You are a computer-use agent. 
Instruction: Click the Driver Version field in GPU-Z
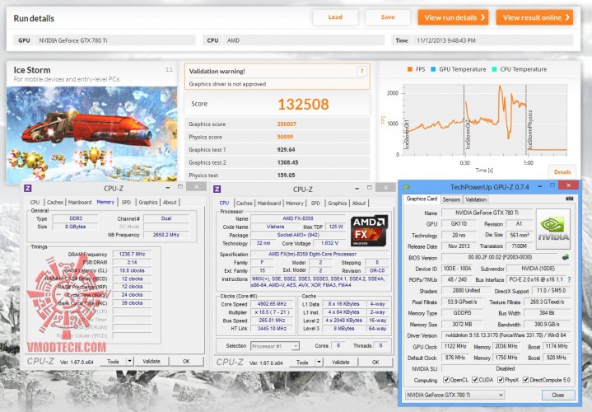(506, 335)
